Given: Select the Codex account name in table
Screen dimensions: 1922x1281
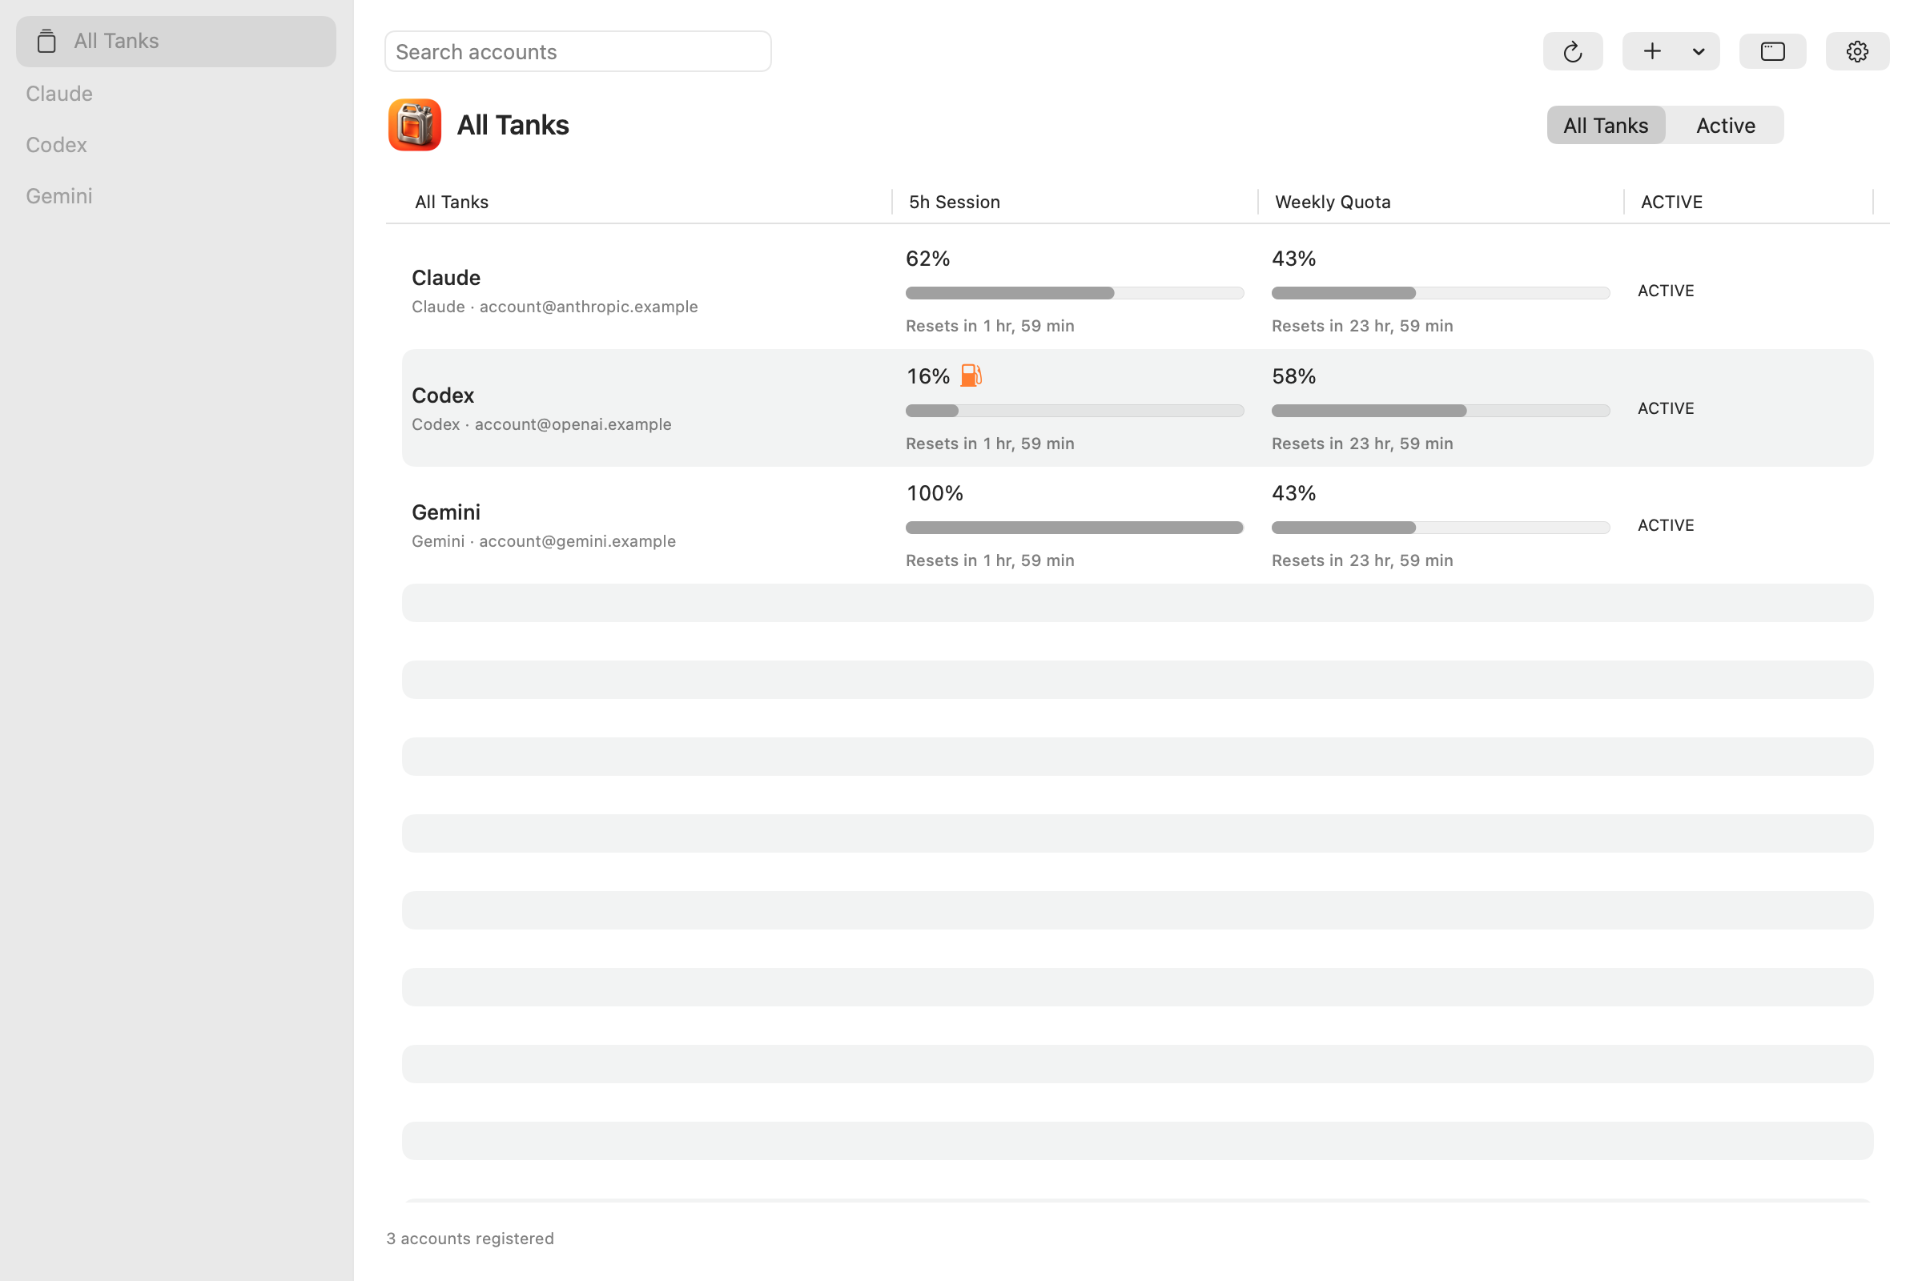Looking at the screenshot, I should (443, 396).
